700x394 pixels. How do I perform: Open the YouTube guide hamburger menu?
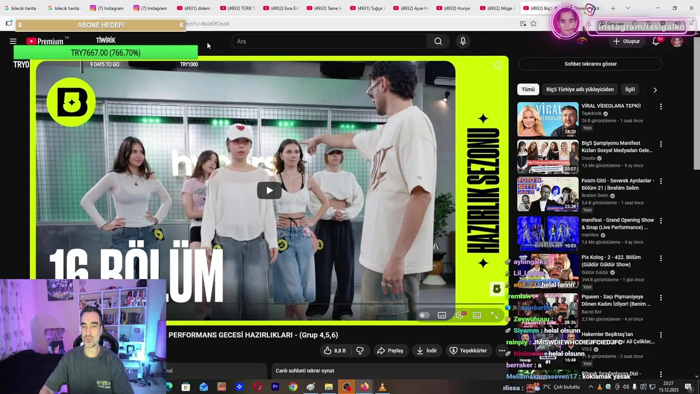click(x=13, y=41)
